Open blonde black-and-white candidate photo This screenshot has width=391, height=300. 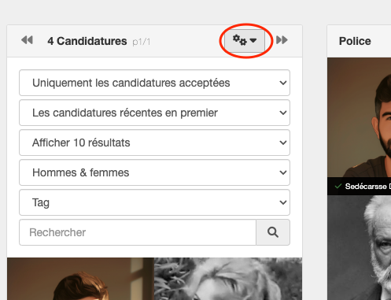228,279
